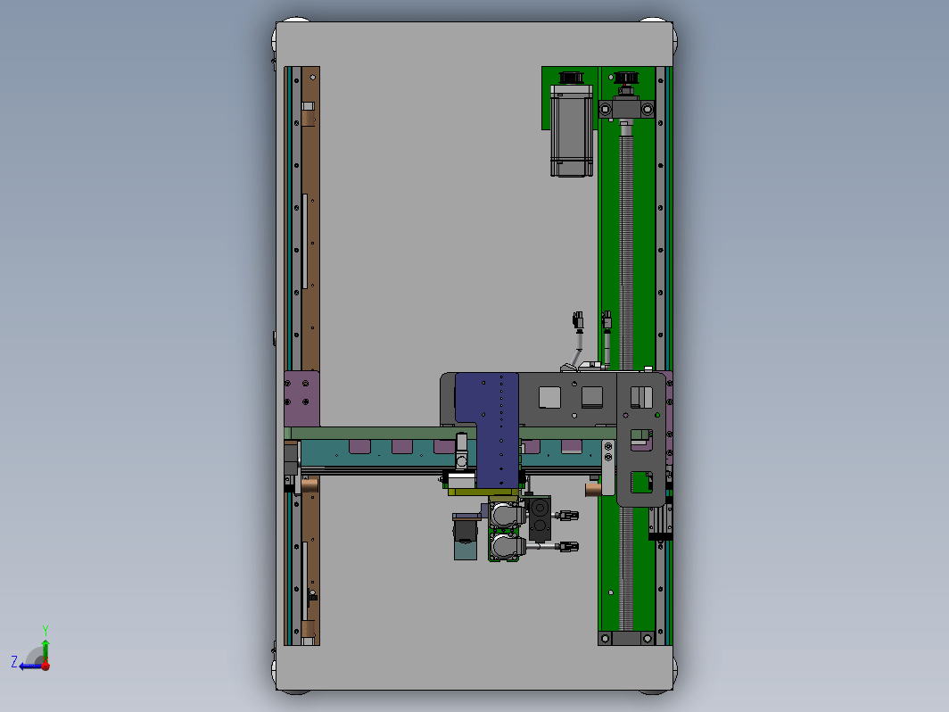
Task: Select the gray stepper motor body
Action: 572,131
